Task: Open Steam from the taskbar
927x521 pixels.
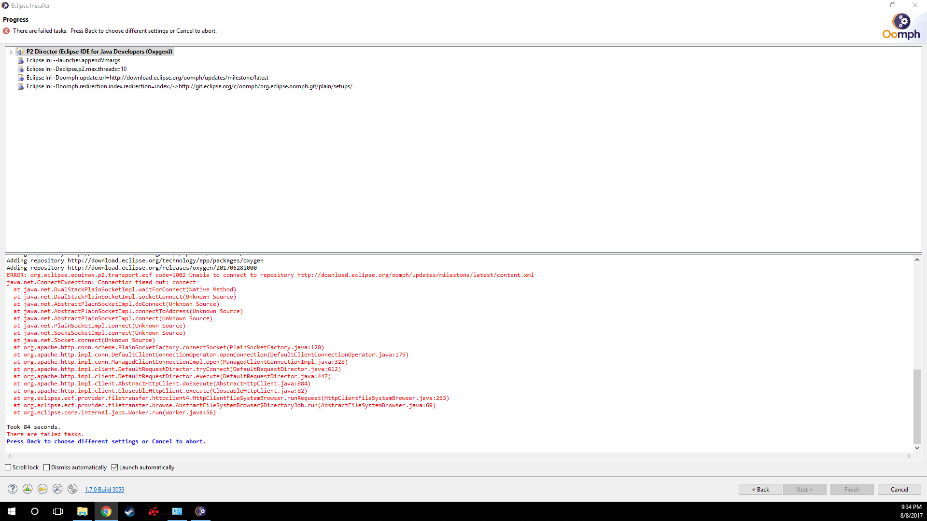Action: coord(129,511)
